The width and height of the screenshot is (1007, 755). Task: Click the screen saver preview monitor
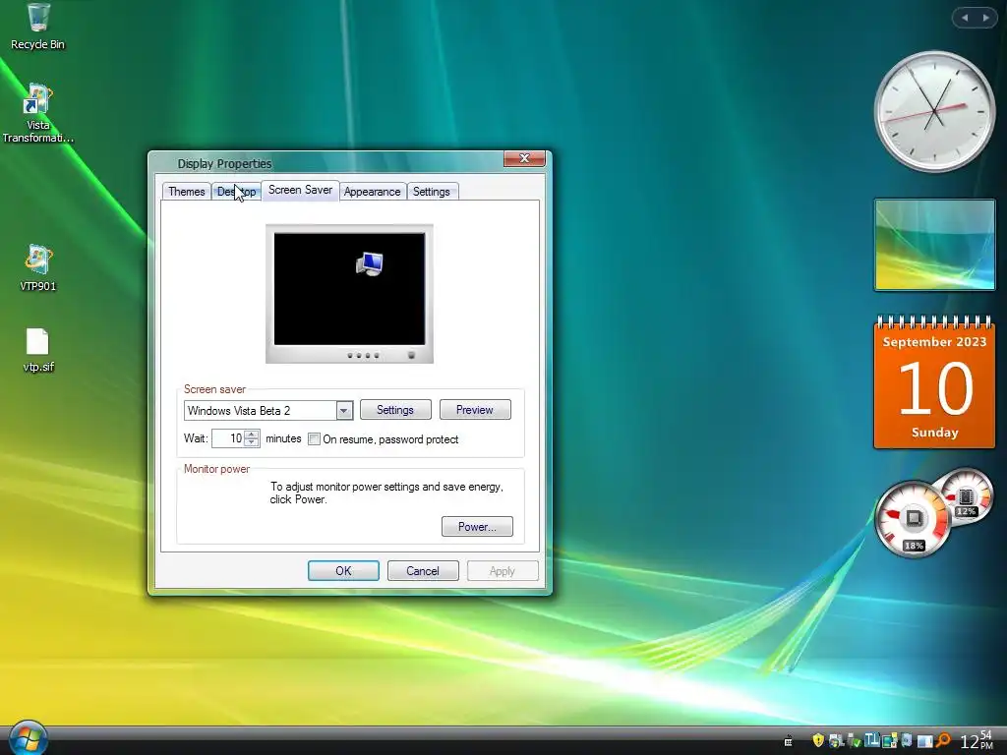click(349, 293)
